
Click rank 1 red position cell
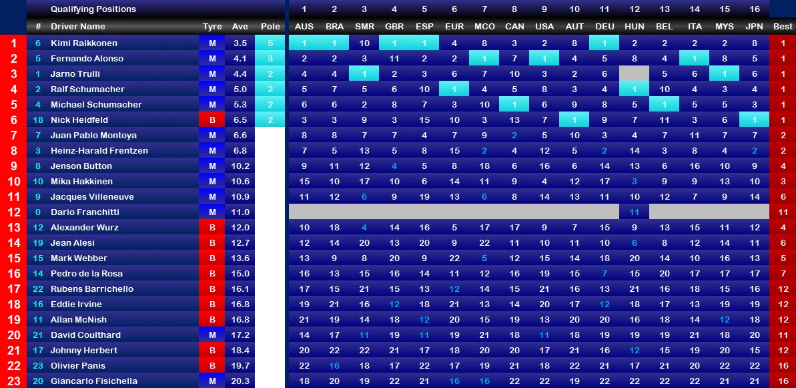[x=13, y=43]
